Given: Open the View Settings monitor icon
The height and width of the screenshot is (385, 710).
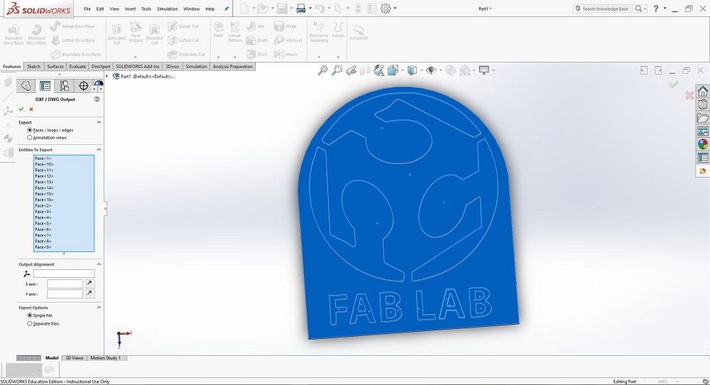Looking at the screenshot, I should (484, 70).
